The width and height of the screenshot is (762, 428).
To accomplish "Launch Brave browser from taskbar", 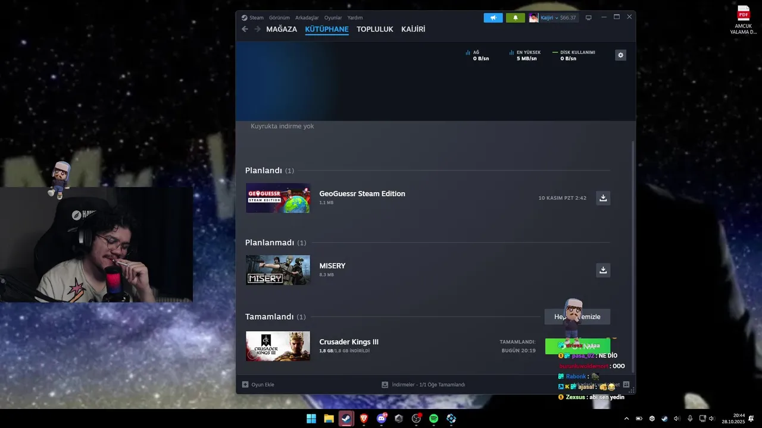I will pos(364,418).
